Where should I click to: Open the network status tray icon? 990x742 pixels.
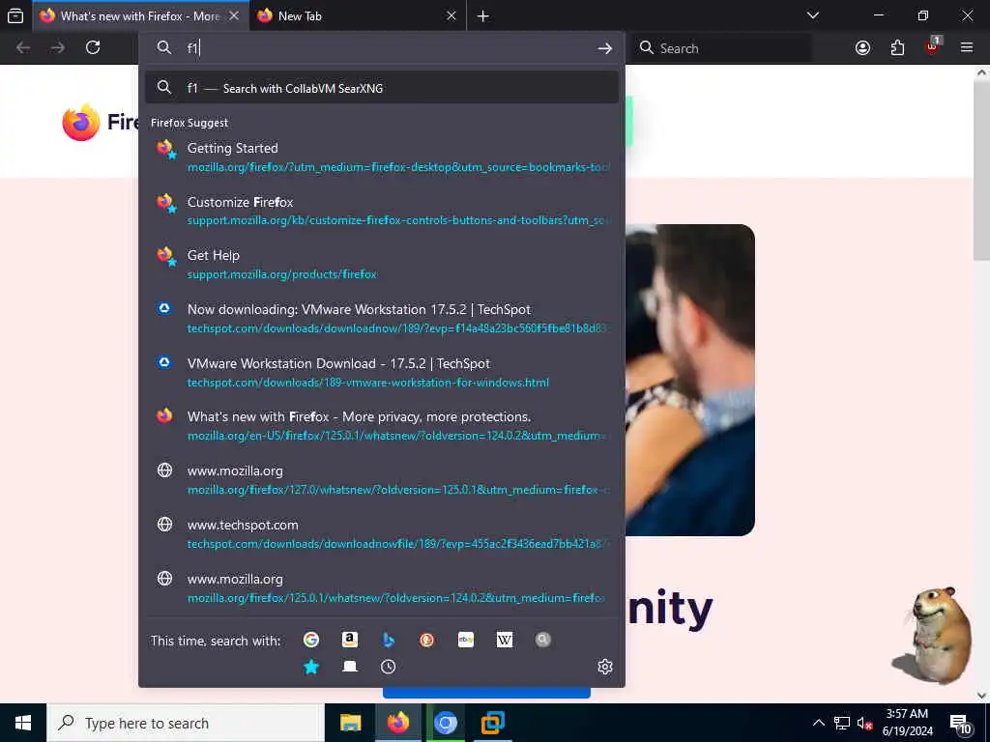point(842,723)
